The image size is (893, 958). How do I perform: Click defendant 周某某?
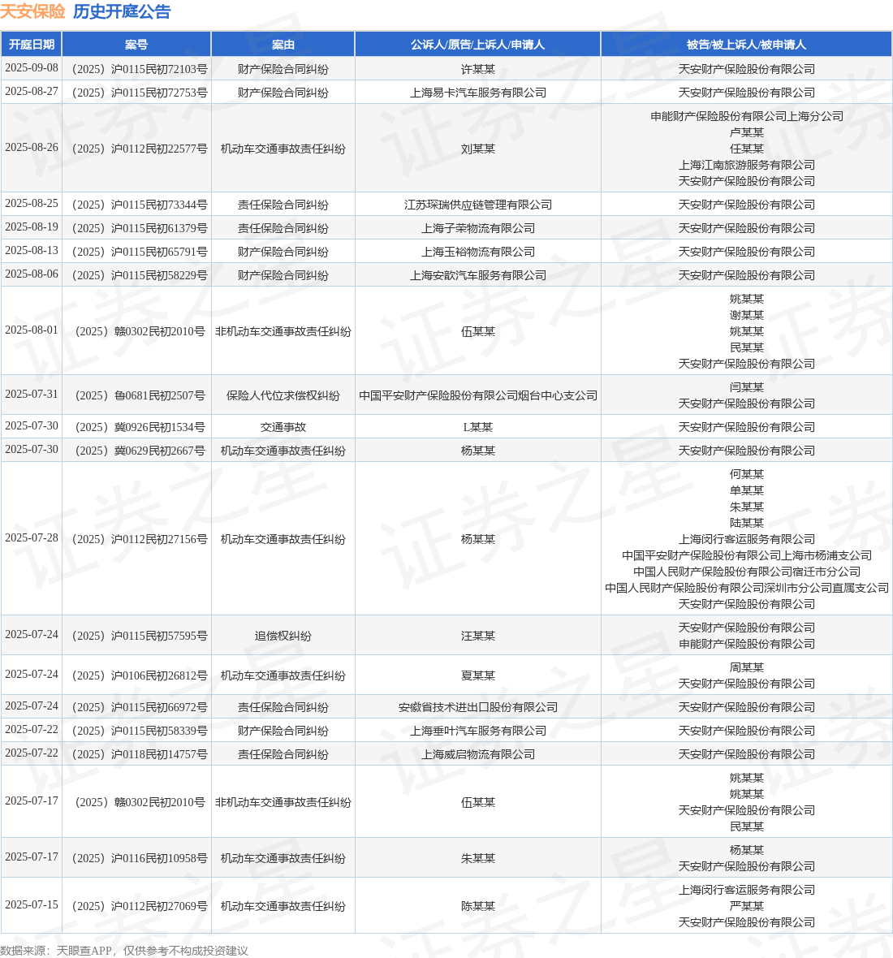[746, 668]
